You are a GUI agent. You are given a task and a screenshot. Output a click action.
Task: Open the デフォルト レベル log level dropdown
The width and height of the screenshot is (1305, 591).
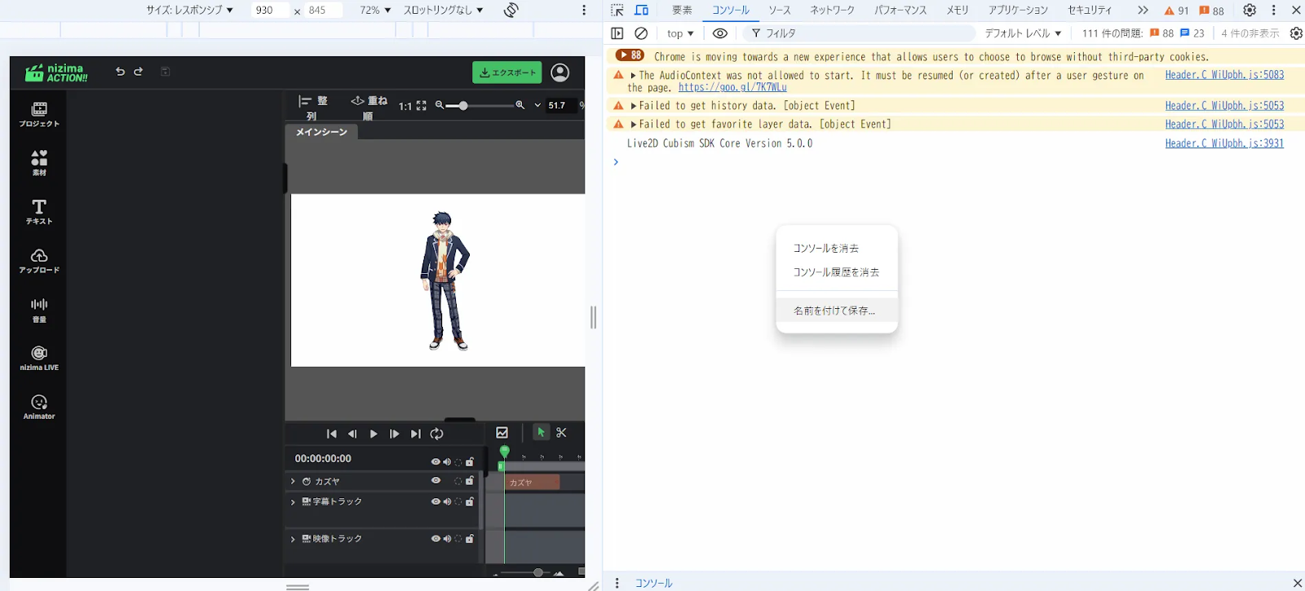1023,33
